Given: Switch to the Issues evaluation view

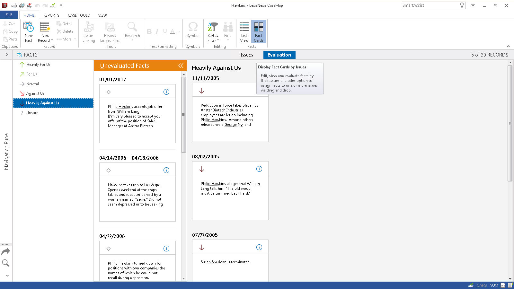Looking at the screenshot, I should point(247,55).
